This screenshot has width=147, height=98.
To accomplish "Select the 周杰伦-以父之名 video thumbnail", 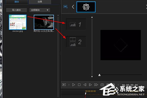I will 44,22.
